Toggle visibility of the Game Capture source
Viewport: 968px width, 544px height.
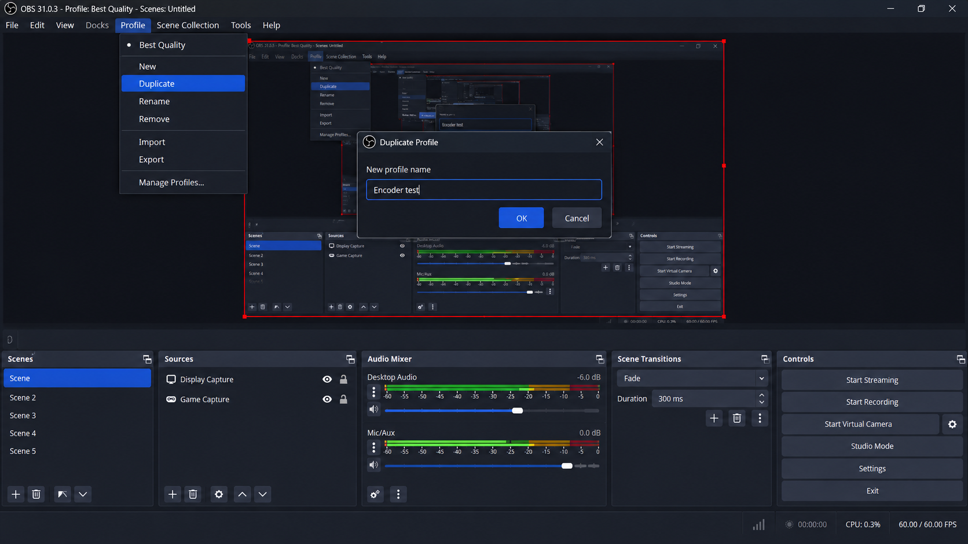pos(327,399)
